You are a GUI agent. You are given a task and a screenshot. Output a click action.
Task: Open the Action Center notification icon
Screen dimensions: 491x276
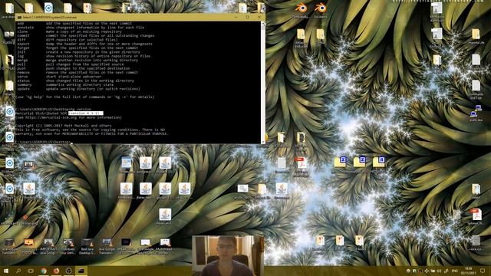coord(483,271)
